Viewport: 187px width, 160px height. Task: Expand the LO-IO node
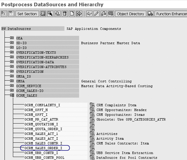point(12,47)
